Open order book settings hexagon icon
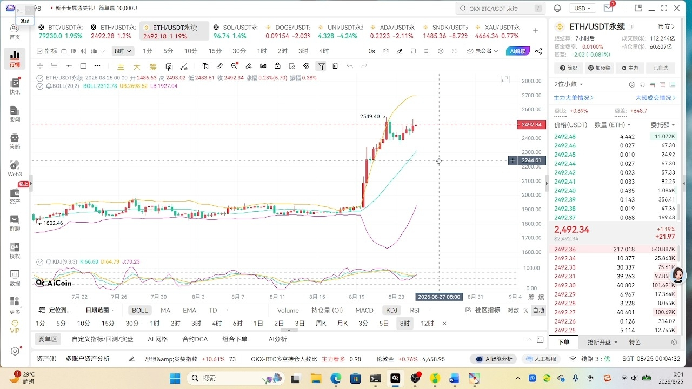Viewport: 692px width, 389px height. pyautogui.click(x=632, y=85)
